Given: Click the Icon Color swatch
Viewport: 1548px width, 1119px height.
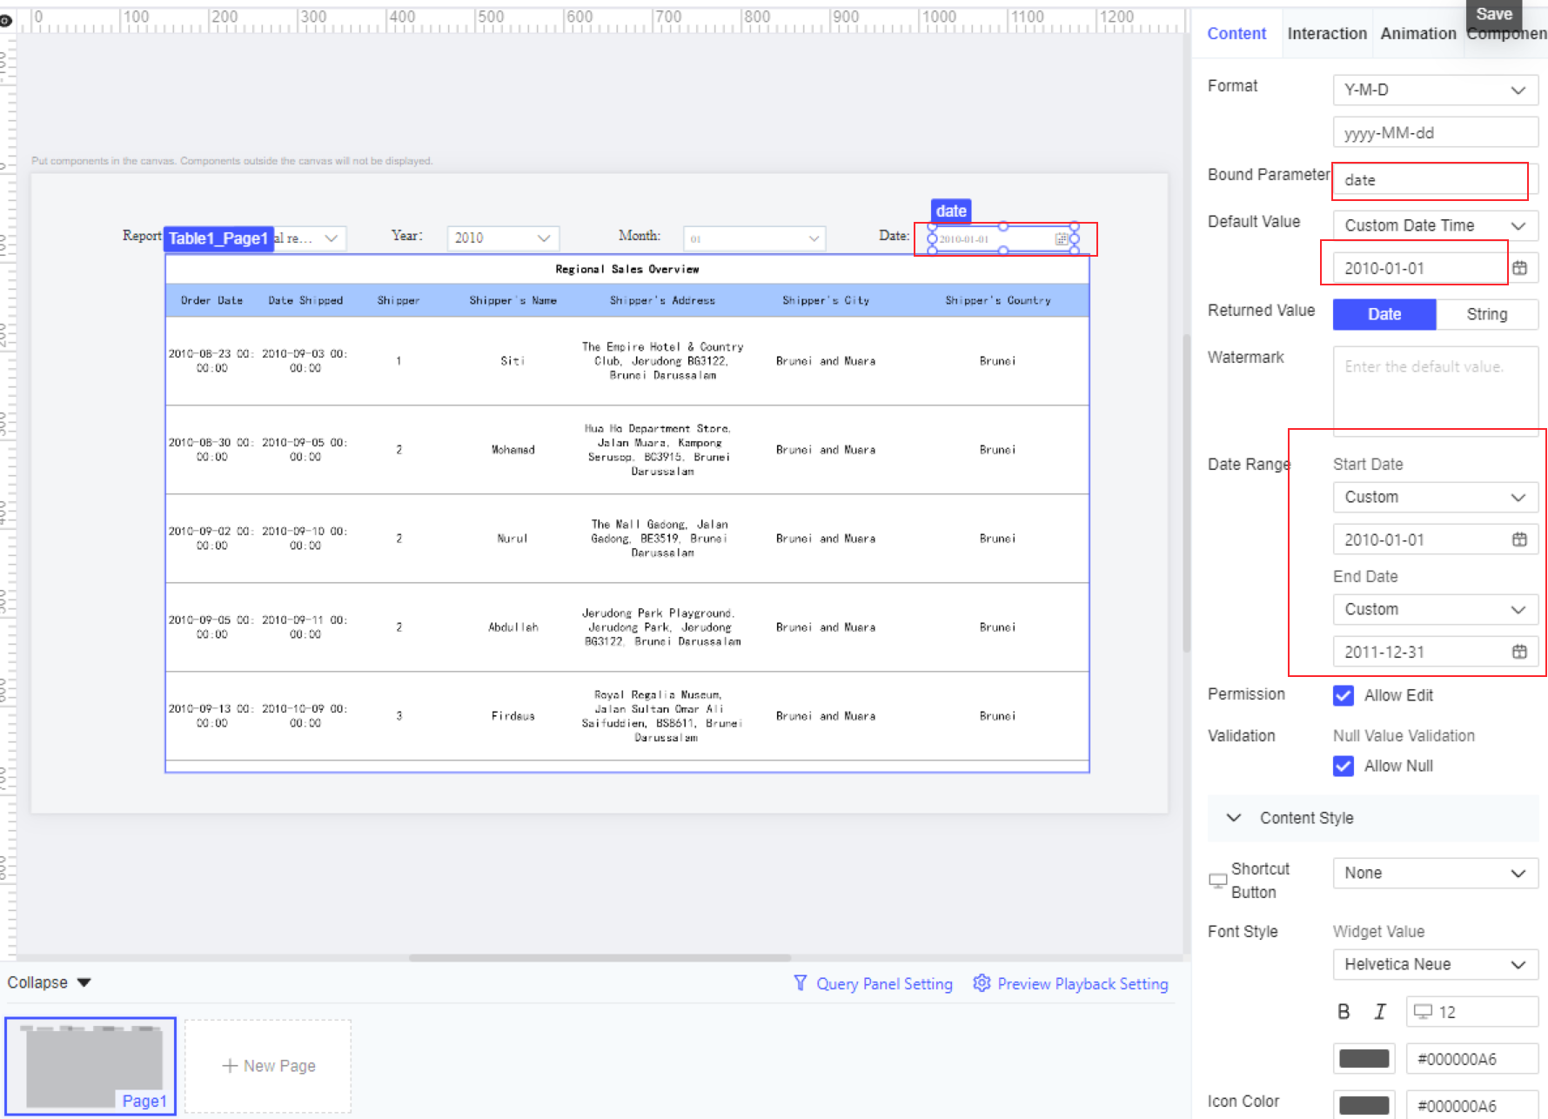Looking at the screenshot, I should [x=1364, y=1105].
